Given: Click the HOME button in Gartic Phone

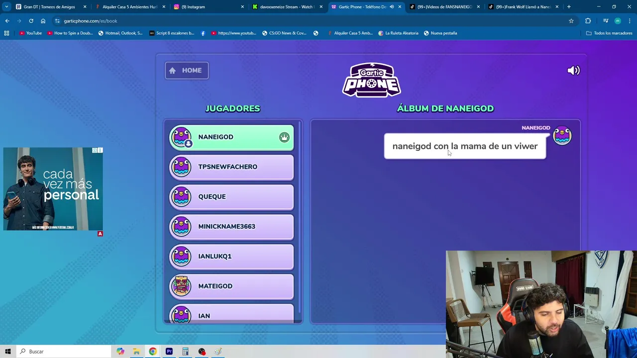Looking at the screenshot, I should (187, 70).
